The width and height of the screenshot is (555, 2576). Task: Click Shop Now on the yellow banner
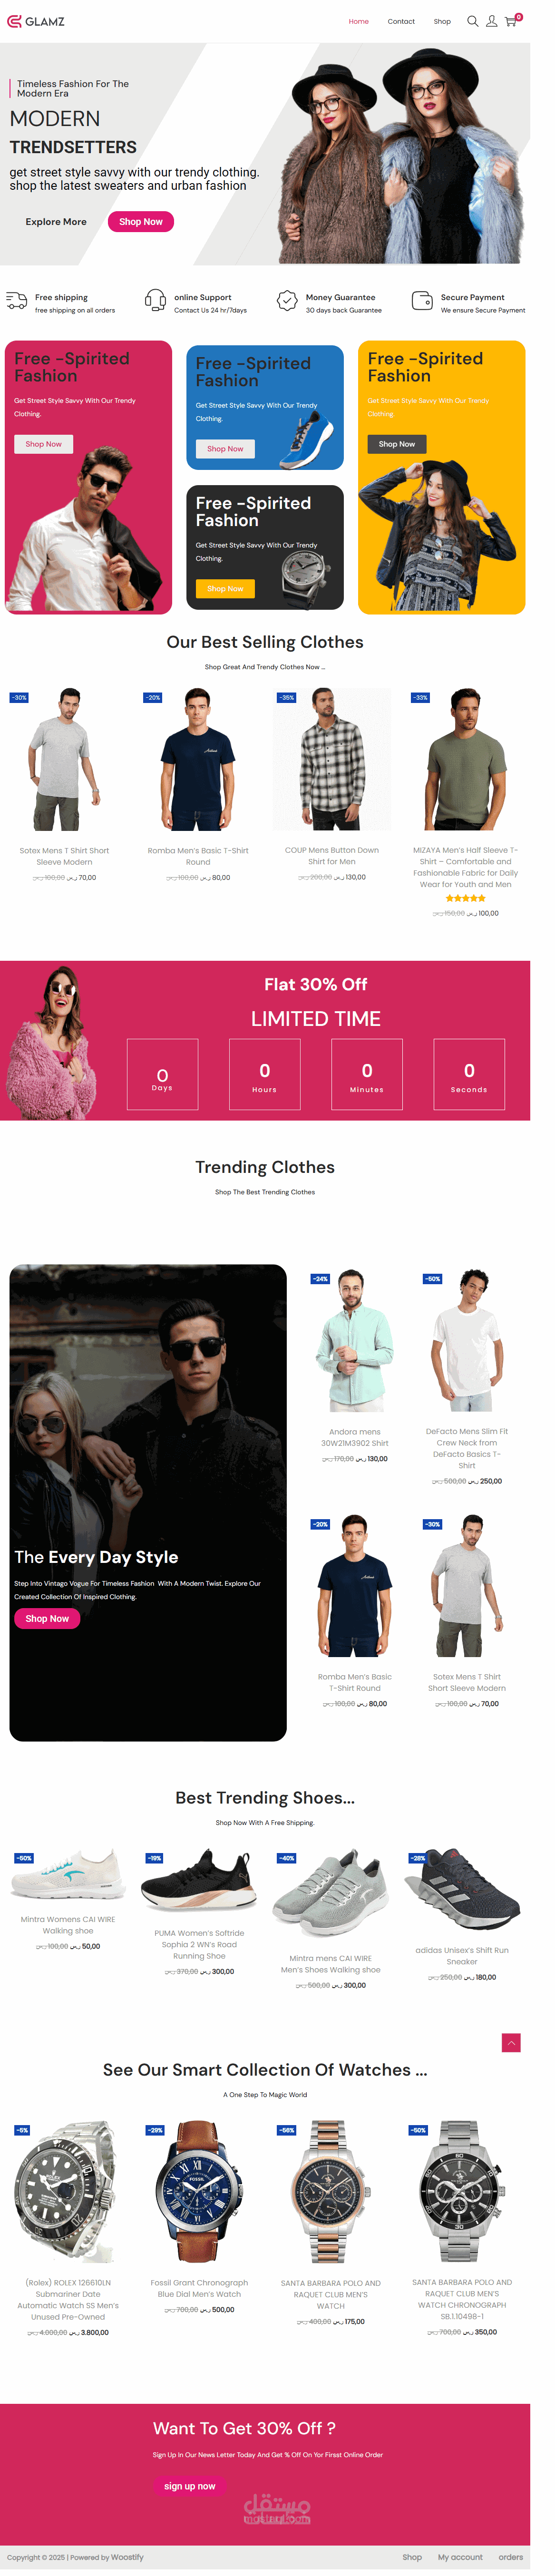pos(397,444)
